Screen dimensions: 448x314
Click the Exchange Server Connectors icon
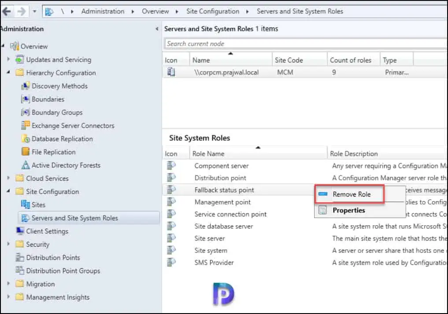(26, 125)
